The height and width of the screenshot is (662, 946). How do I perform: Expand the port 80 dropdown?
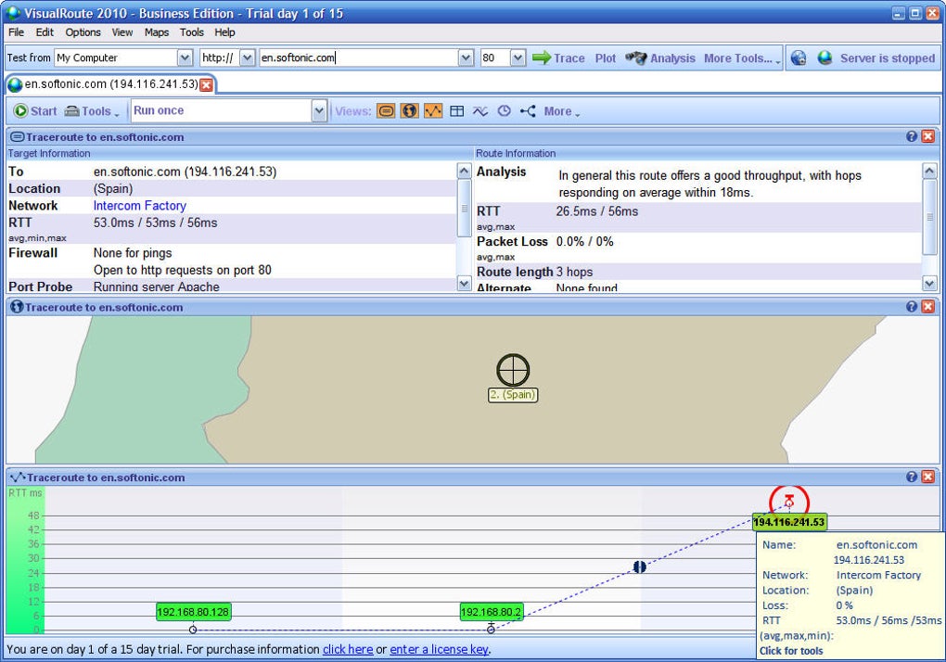pyautogui.click(x=518, y=57)
